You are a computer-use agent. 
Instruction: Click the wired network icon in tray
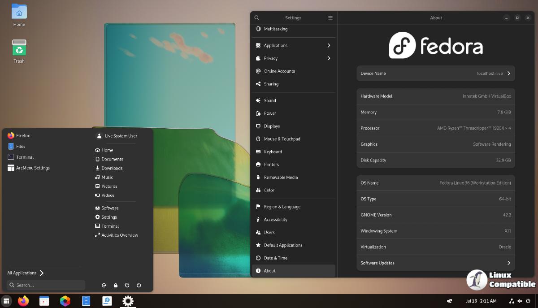(512, 301)
